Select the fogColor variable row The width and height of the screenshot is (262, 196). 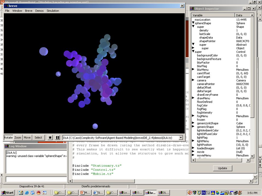(x=221, y=105)
